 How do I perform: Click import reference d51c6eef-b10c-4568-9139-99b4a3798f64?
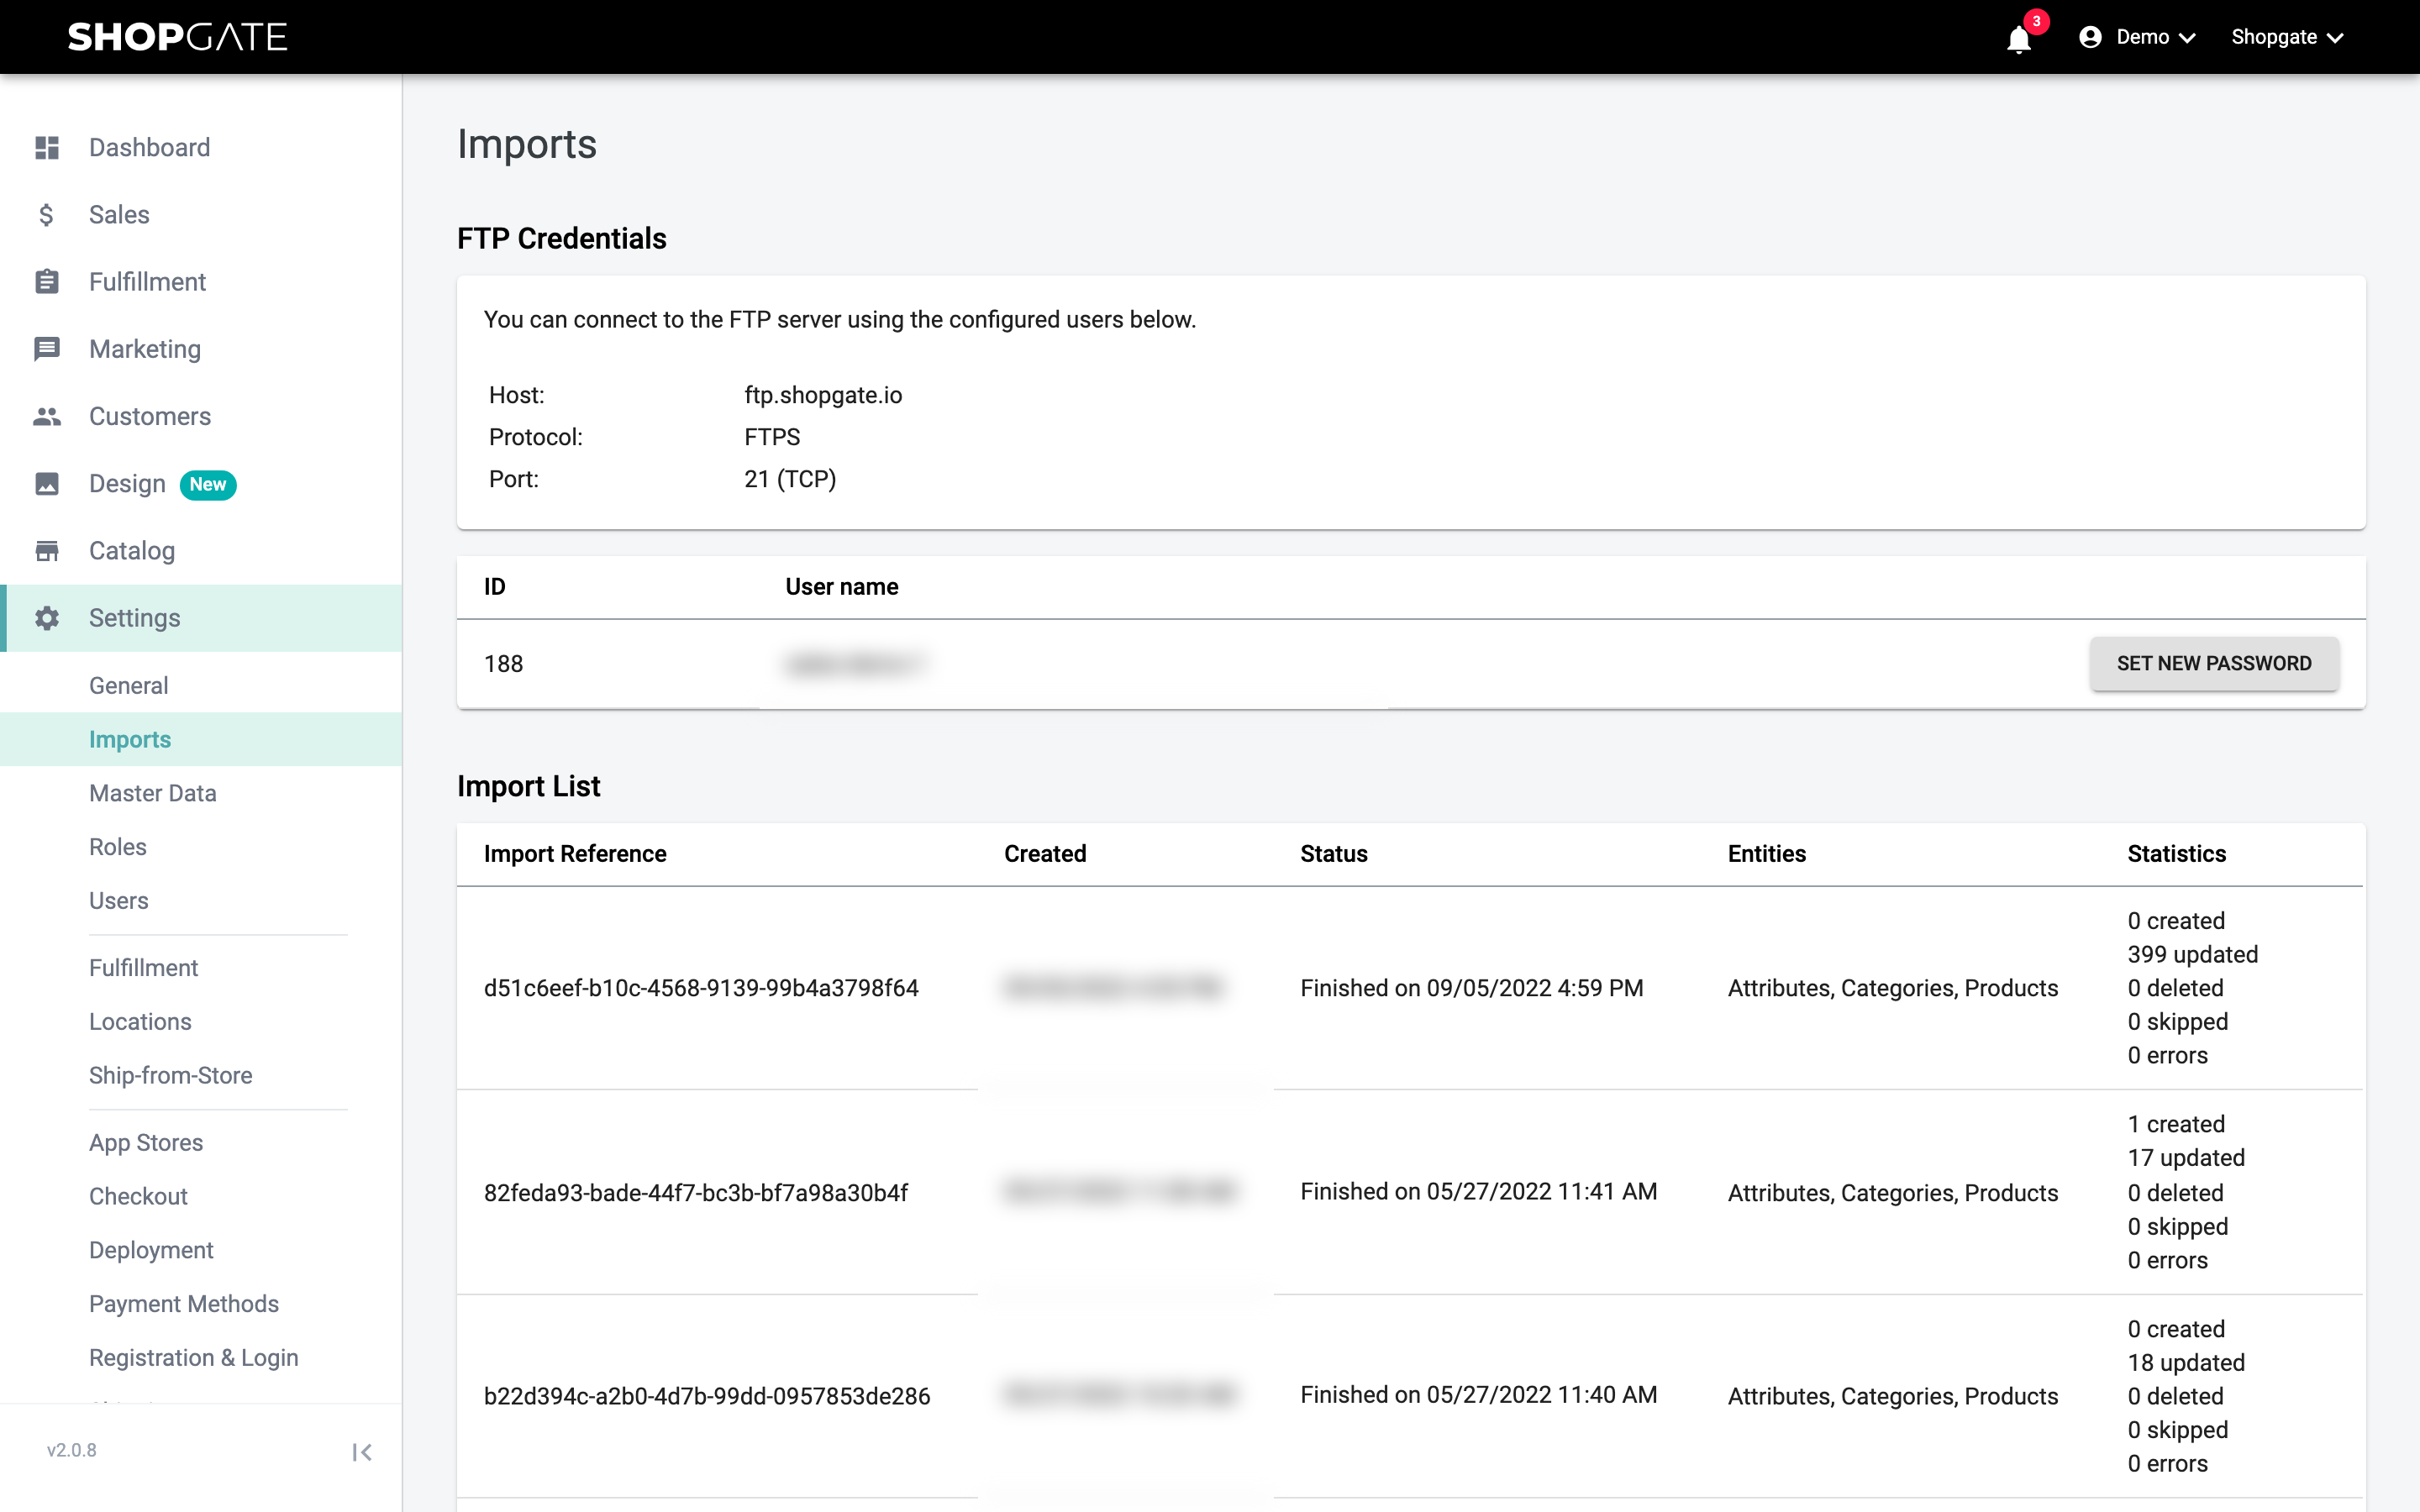point(701,988)
